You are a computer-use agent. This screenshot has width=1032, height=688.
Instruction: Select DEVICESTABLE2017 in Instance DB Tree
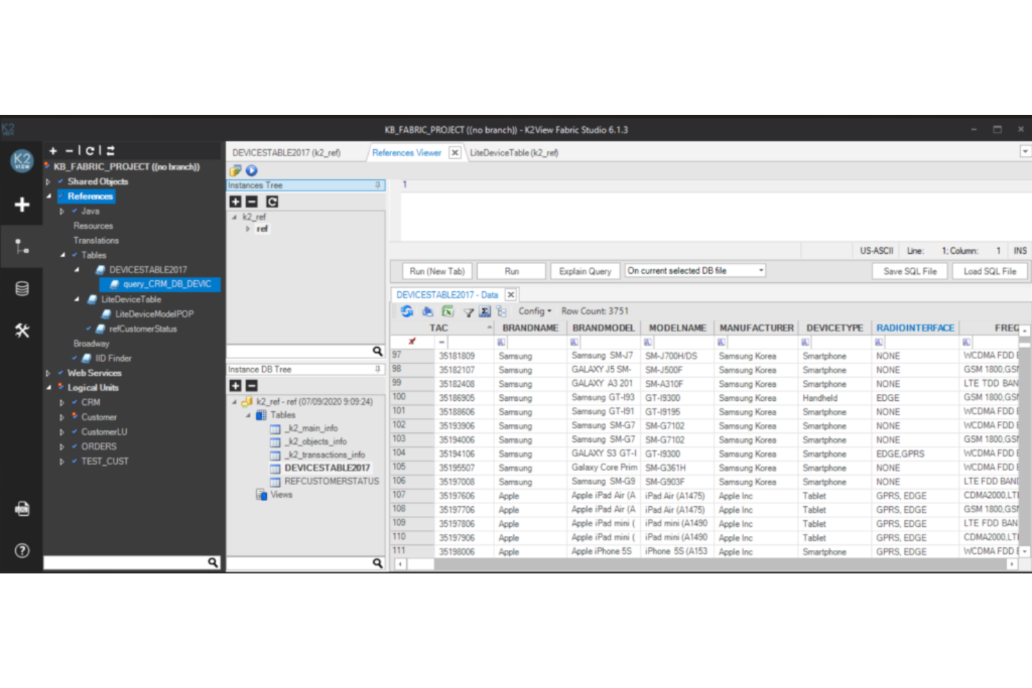coord(327,468)
